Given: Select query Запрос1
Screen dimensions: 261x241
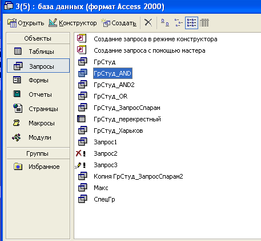Looking at the screenshot, I should pos(105,142).
